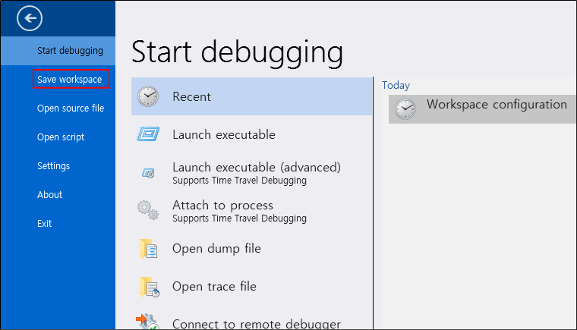Choose the Attach to process option

pyautogui.click(x=222, y=206)
